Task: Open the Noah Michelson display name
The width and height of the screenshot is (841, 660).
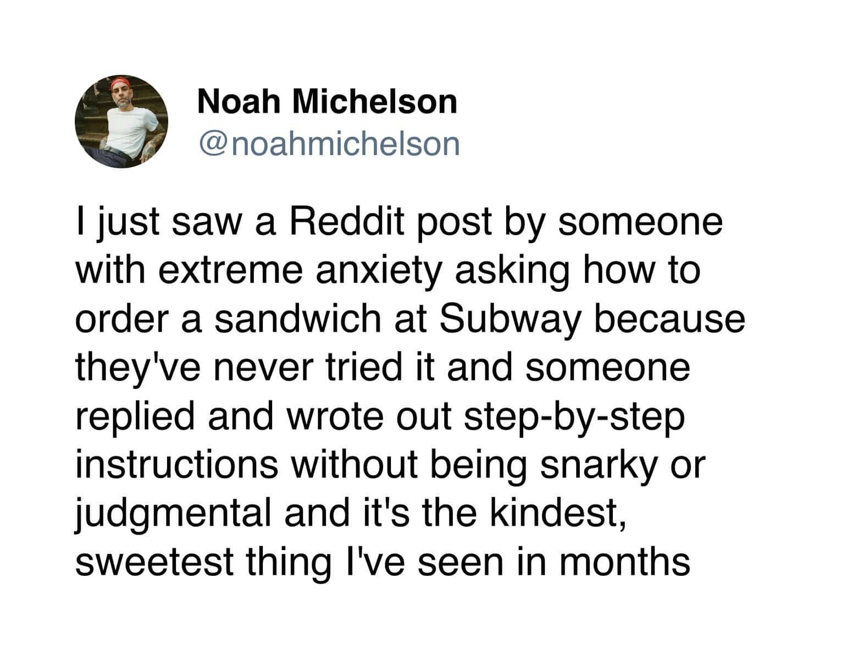Action: coord(327,102)
